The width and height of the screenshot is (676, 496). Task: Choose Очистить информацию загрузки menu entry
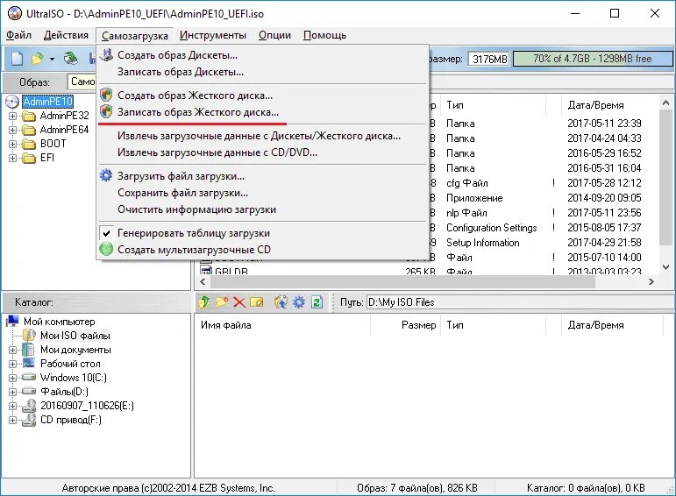[263, 209]
